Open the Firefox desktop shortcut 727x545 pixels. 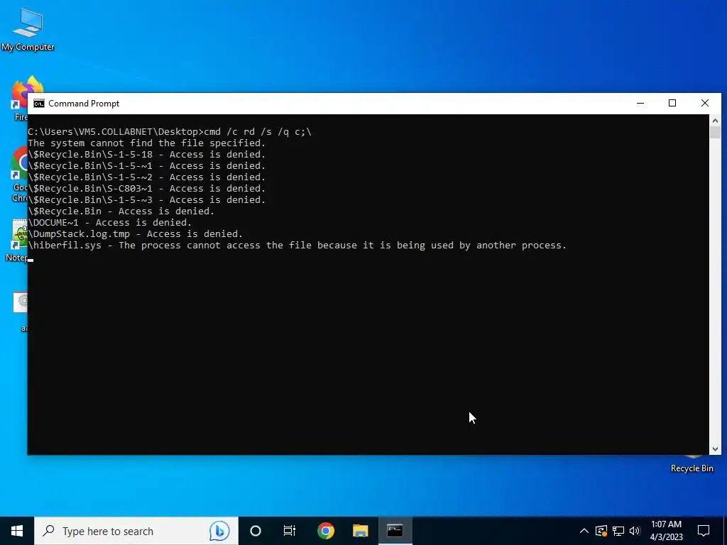(x=19, y=98)
